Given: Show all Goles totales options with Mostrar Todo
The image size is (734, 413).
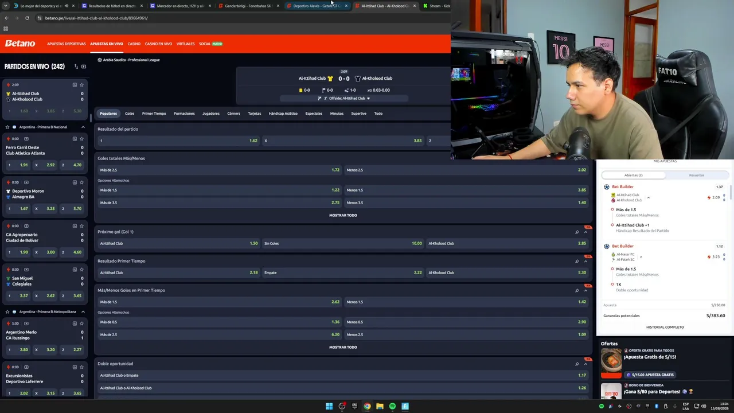Looking at the screenshot, I should (x=343, y=215).
